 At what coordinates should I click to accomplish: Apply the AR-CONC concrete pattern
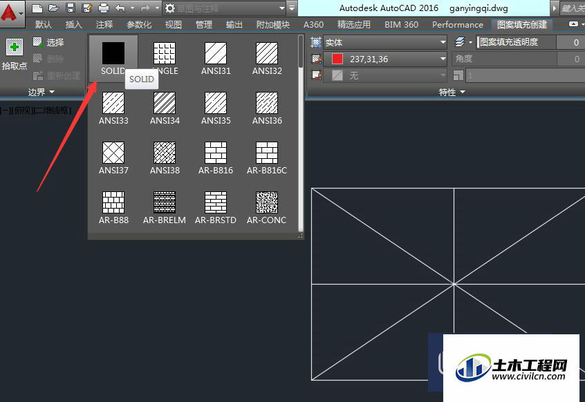pyautogui.click(x=267, y=208)
